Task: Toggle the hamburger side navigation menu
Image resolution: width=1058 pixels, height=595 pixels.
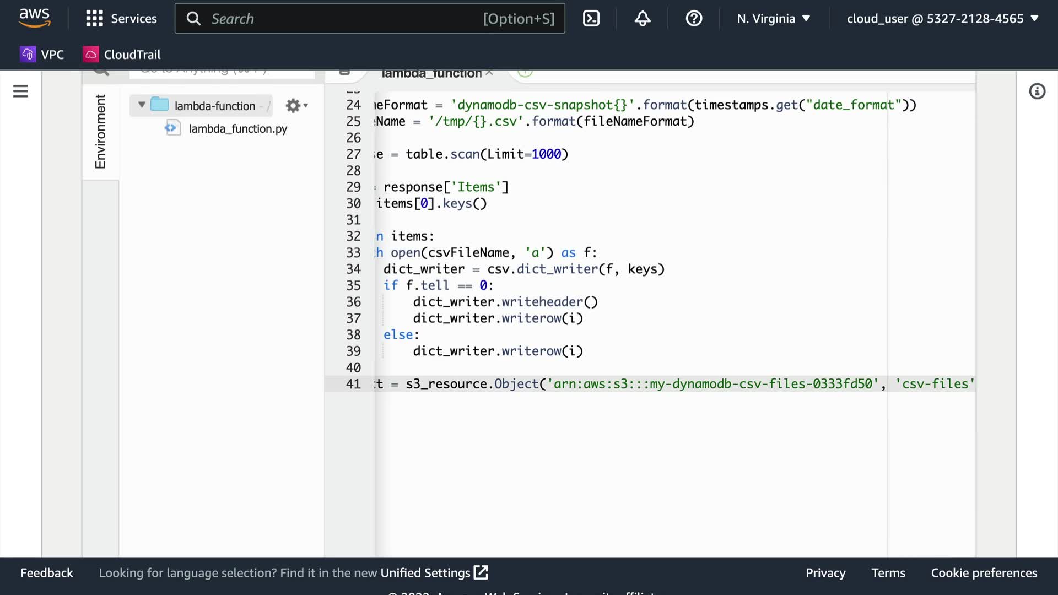Action: tap(20, 91)
